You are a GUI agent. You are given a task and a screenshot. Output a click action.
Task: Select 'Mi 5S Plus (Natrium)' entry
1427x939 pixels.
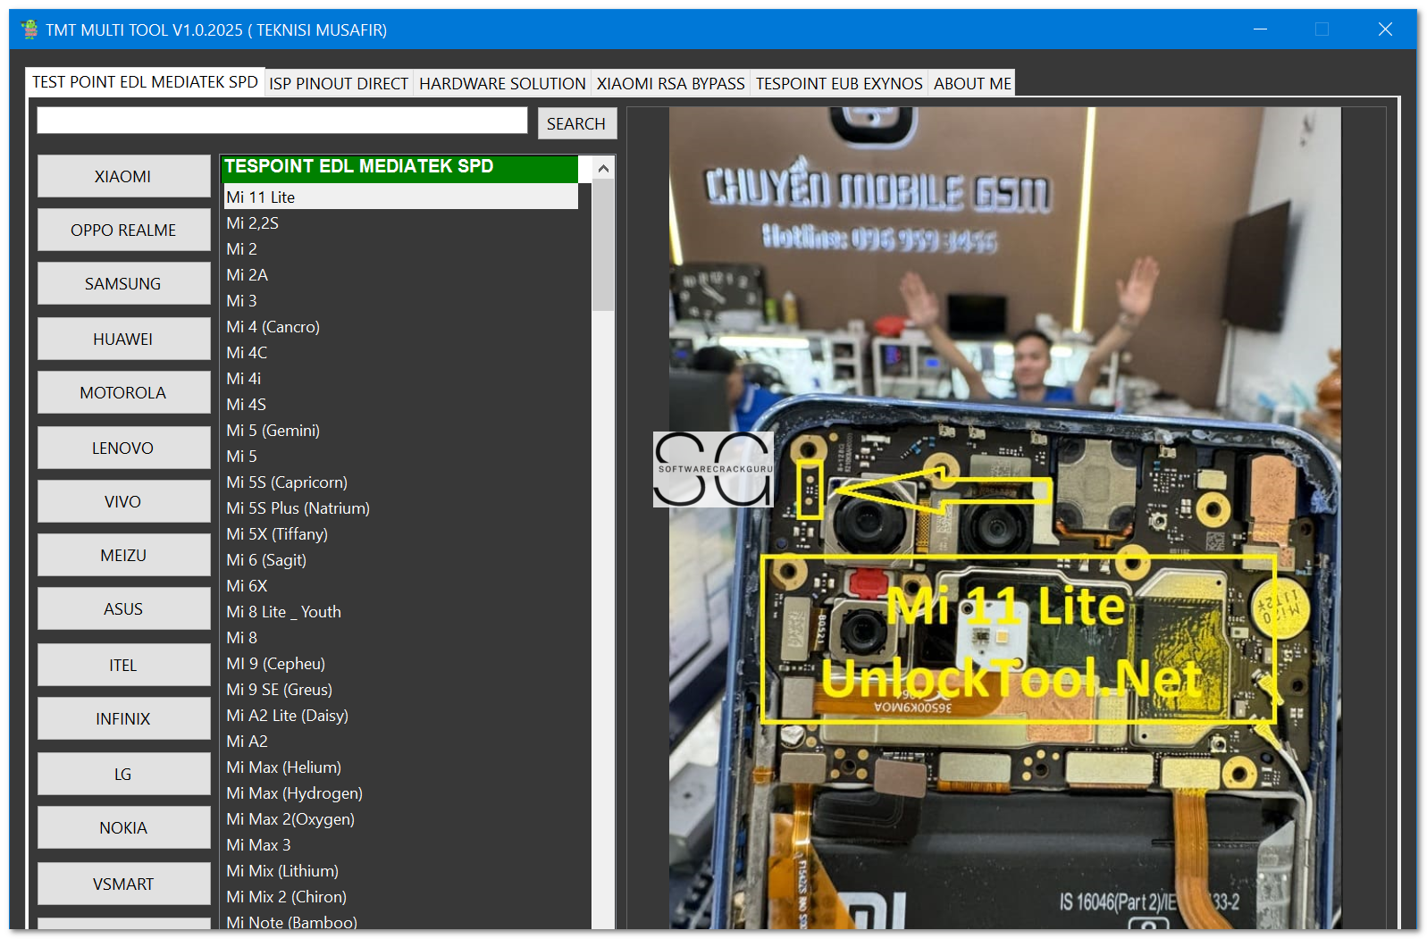[x=401, y=507]
